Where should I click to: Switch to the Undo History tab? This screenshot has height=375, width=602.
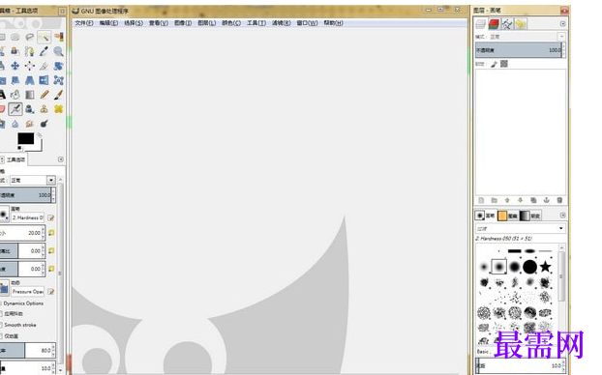521,24
